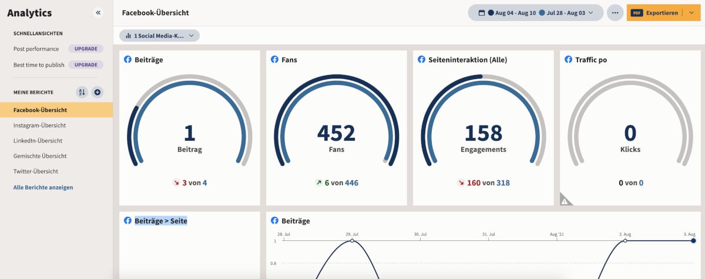Image resolution: width=705 pixels, height=279 pixels.
Task: Click the 318 previous engagements value
Action: pos(503,183)
